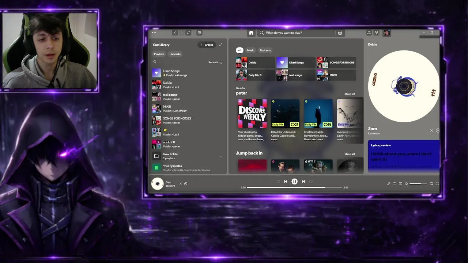This screenshot has height=263, width=468.
Task: Open SONGS FOR NOOBS in library list
Action: 187,121
